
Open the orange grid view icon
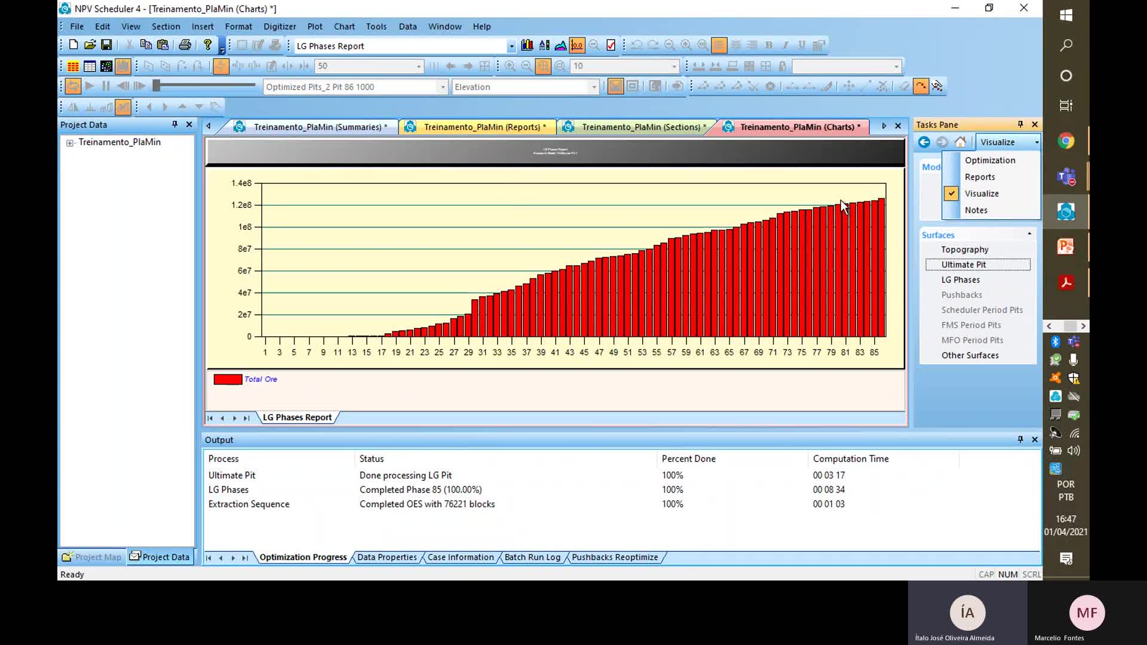click(x=73, y=66)
